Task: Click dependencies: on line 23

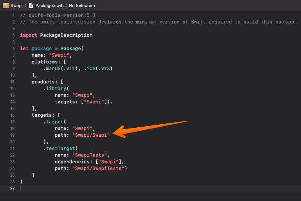Action: pyautogui.click(x=74, y=162)
